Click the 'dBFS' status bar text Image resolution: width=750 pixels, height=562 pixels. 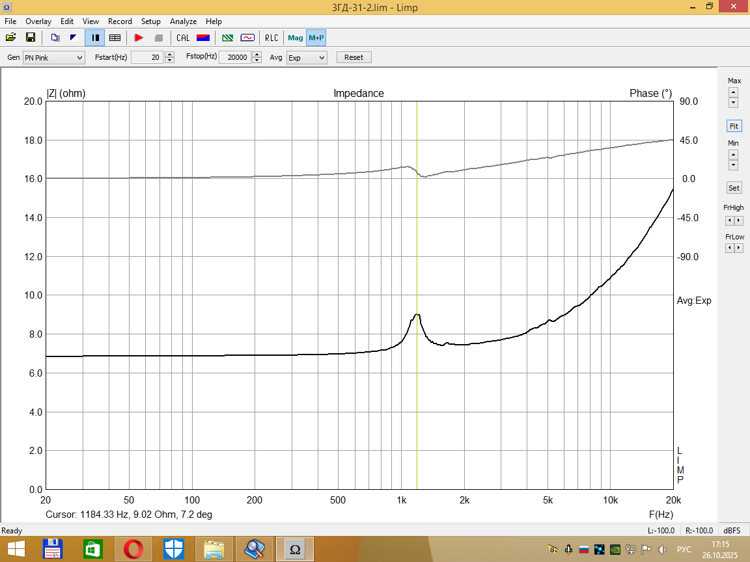[x=732, y=531]
